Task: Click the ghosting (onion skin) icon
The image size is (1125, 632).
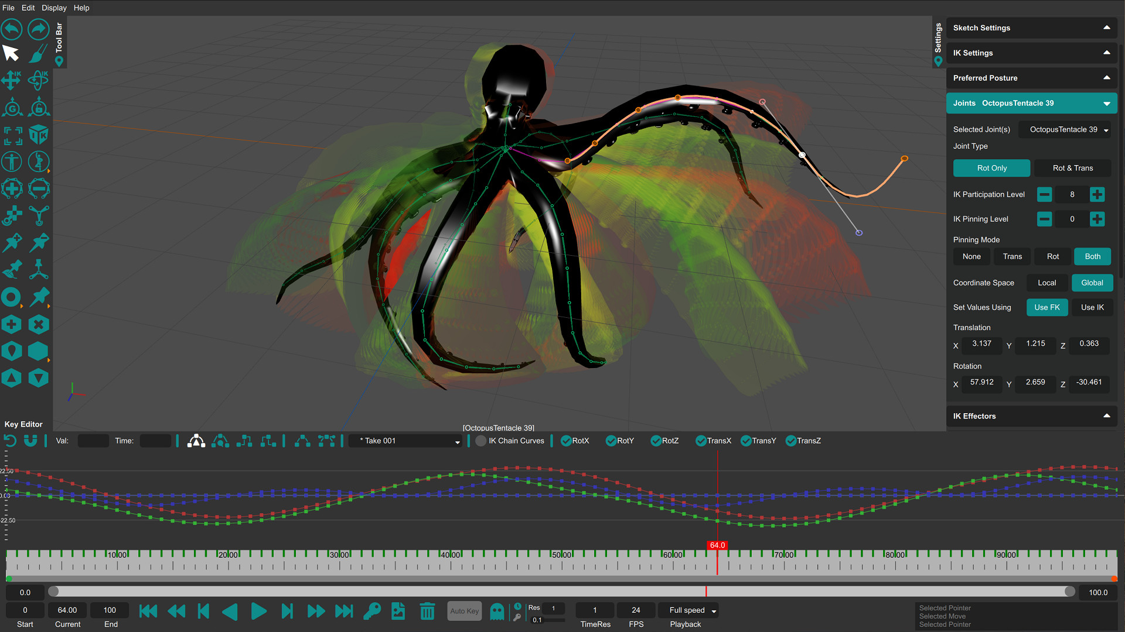Action: 496,610
